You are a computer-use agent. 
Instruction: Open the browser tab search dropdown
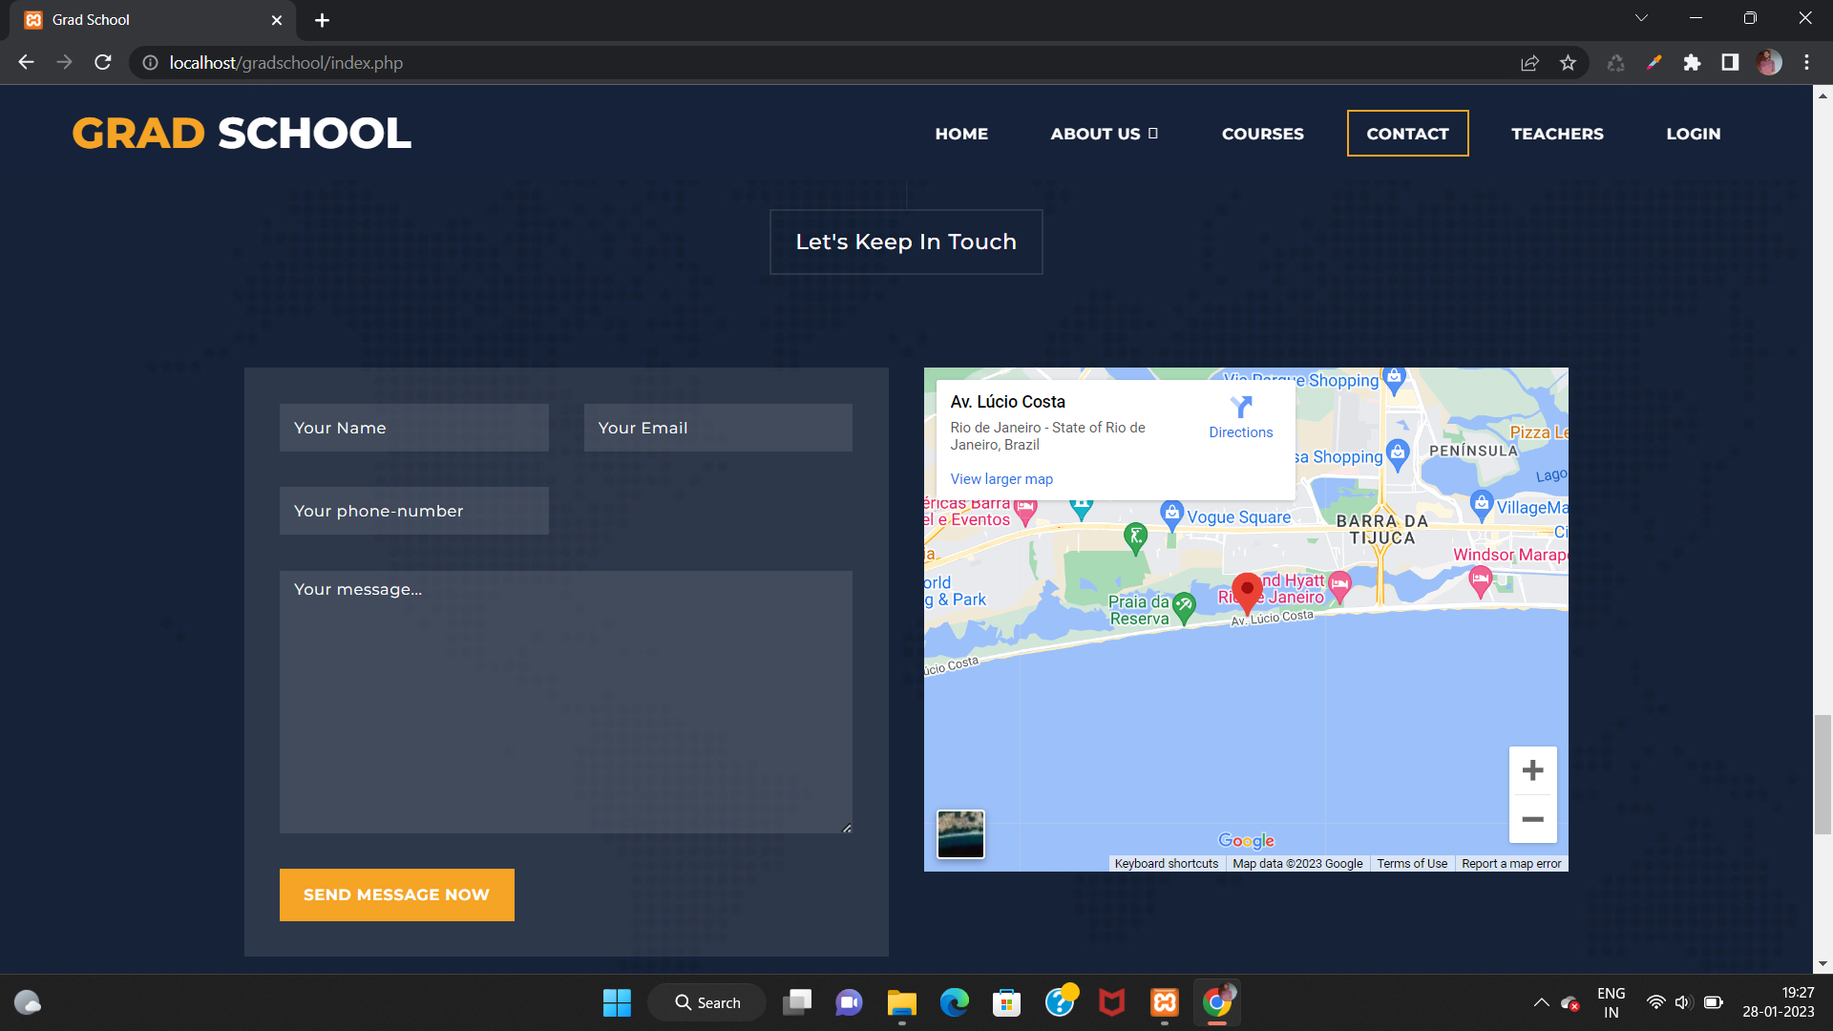point(1641,17)
